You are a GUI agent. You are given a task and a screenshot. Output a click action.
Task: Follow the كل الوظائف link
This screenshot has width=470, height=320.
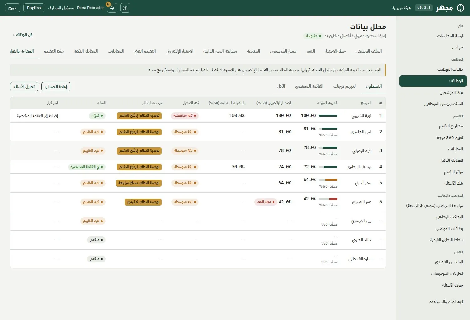(23, 35)
